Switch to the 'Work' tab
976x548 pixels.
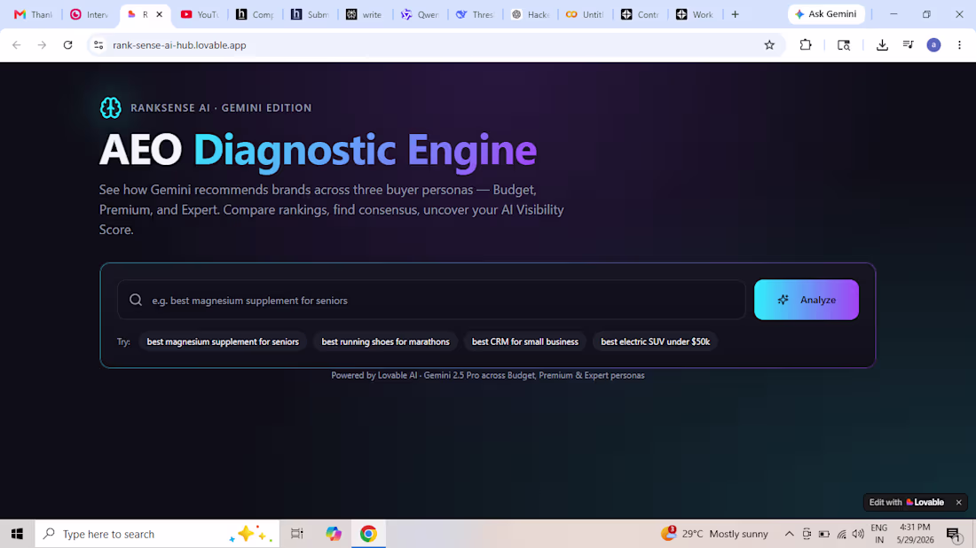click(695, 14)
